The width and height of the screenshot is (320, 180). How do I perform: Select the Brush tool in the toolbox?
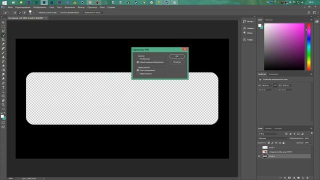coord(3,52)
